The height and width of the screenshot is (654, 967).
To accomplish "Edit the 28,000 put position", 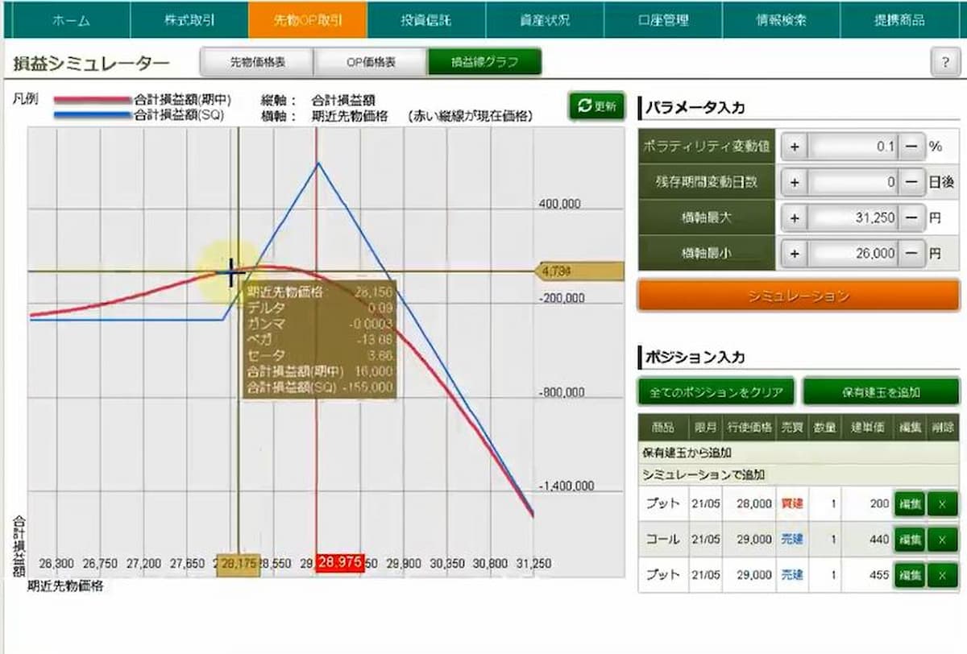I will [x=908, y=505].
